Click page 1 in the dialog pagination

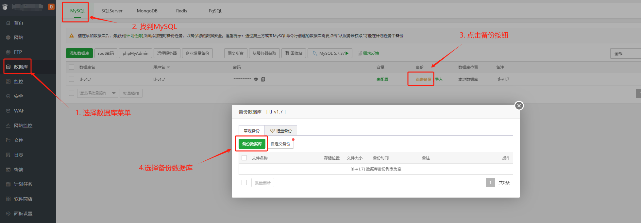(x=490, y=183)
